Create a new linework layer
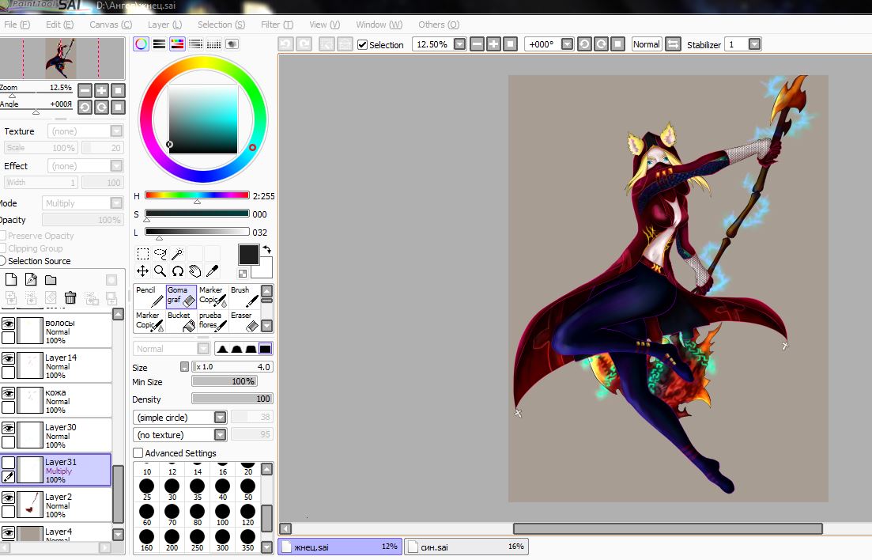Viewport: 872px width, 560px height. 31,279
